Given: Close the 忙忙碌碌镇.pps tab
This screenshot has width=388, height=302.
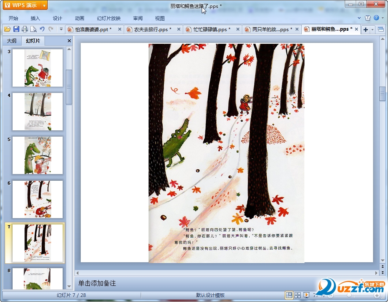Looking at the screenshot, I should [x=238, y=29].
